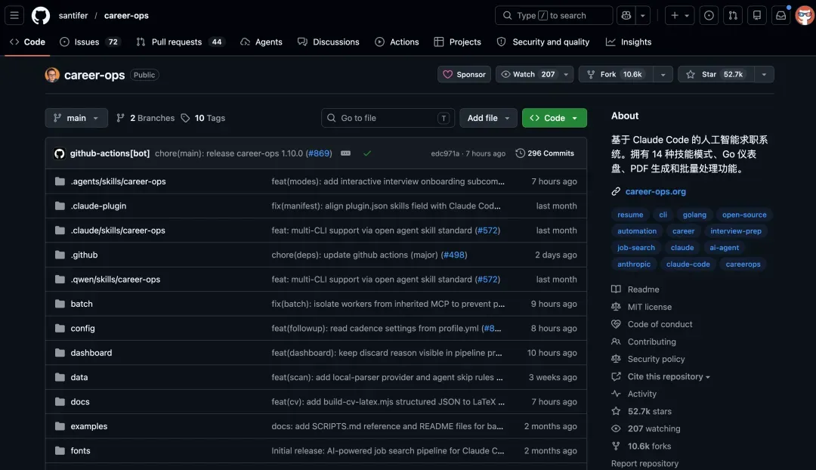Open the .claude-plugin folder
The image size is (816, 470).
pos(98,206)
